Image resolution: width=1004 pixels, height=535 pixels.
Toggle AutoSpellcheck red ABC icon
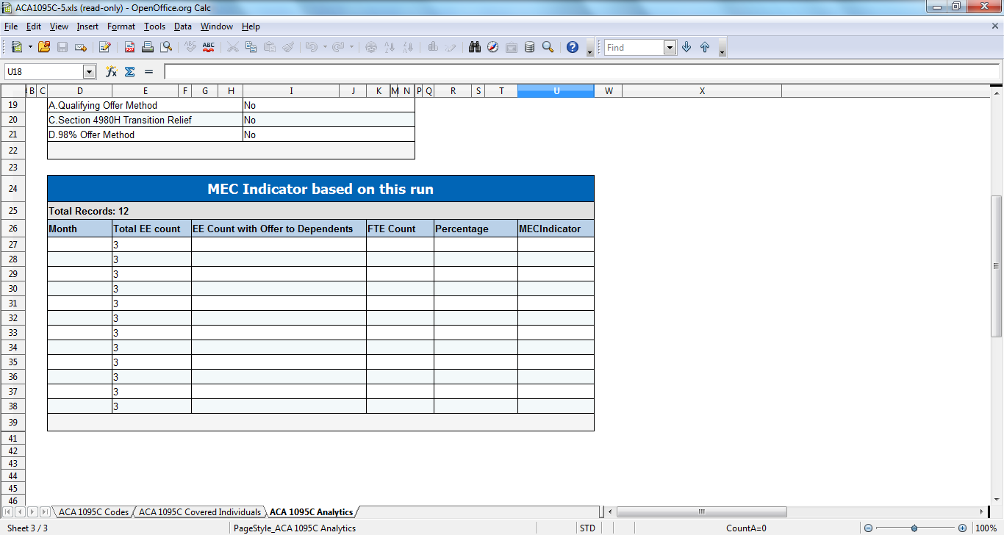208,47
